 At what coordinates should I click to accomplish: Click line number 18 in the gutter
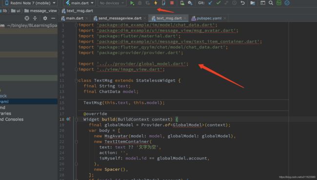coord(62,119)
